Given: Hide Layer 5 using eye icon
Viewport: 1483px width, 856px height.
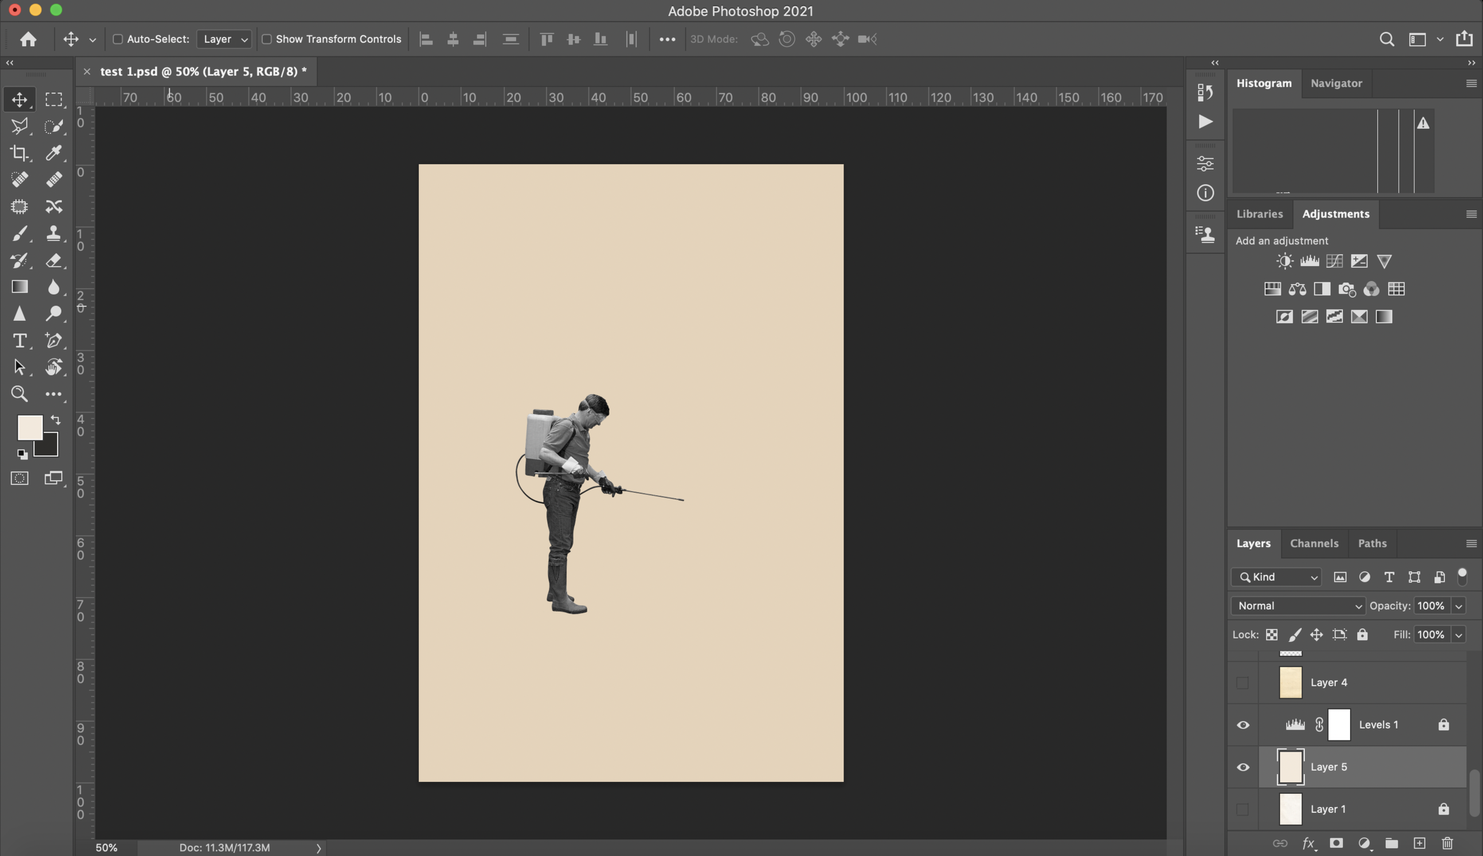Looking at the screenshot, I should click(x=1243, y=767).
